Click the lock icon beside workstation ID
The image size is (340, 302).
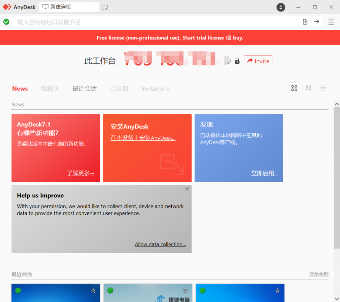tap(237, 61)
